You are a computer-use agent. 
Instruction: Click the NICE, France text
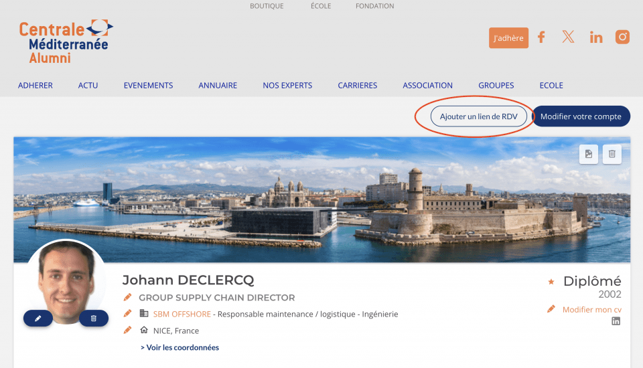coord(176,331)
